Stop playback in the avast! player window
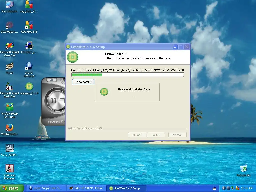256x192 pixels. [x=62, y=101]
